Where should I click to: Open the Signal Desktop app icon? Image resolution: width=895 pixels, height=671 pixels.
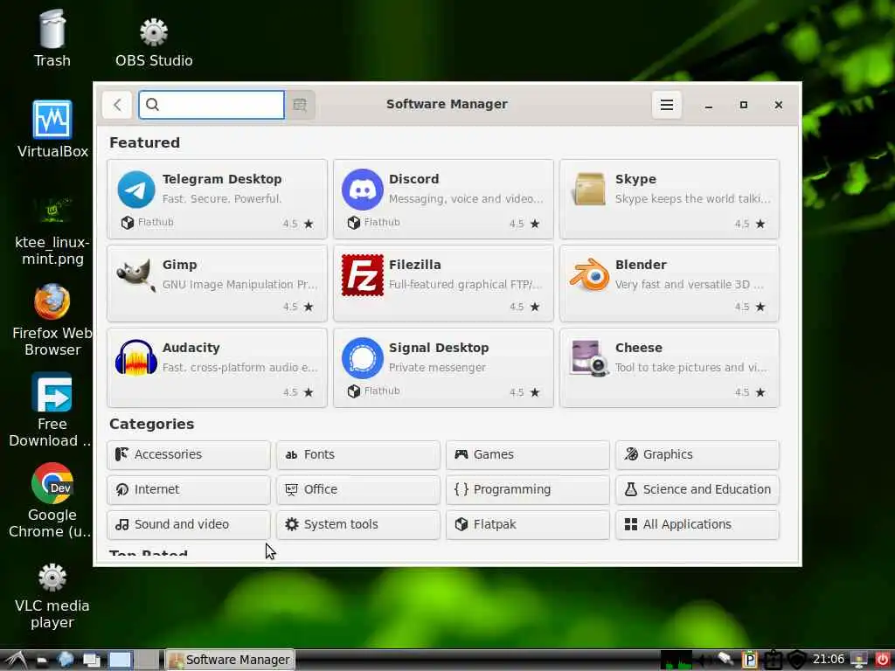coord(362,357)
